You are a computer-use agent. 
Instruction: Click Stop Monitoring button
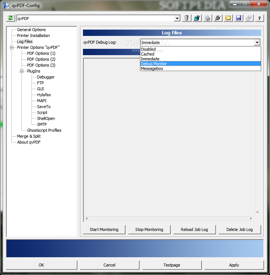pos(149,229)
